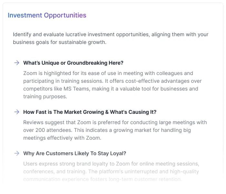The image size is (226, 194).
Task: Click the arrow beside "Why Are Customers Likely To Stay Loyal?"
Action: pyautogui.click(x=16, y=153)
